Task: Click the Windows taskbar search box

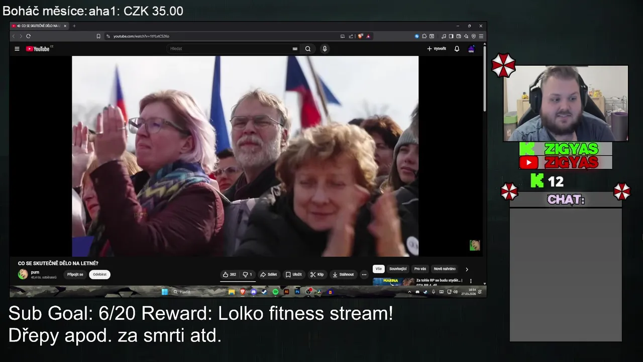Action: (x=196, y=292)
